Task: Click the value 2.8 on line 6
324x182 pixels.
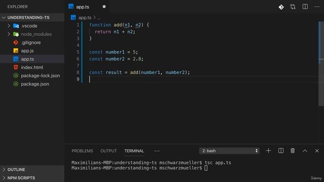Action: pos(137,59)
